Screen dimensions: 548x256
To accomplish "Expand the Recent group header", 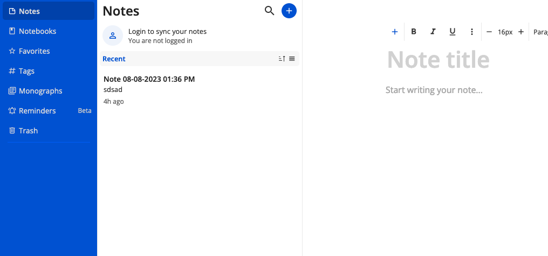I will (x=114, y=59).
